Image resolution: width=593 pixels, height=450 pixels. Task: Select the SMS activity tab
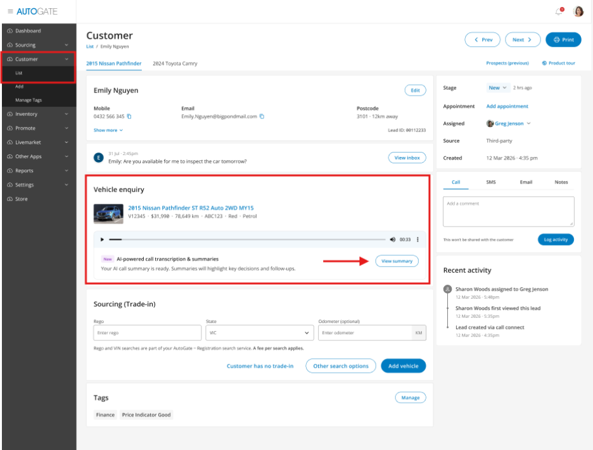pos(491,182)
